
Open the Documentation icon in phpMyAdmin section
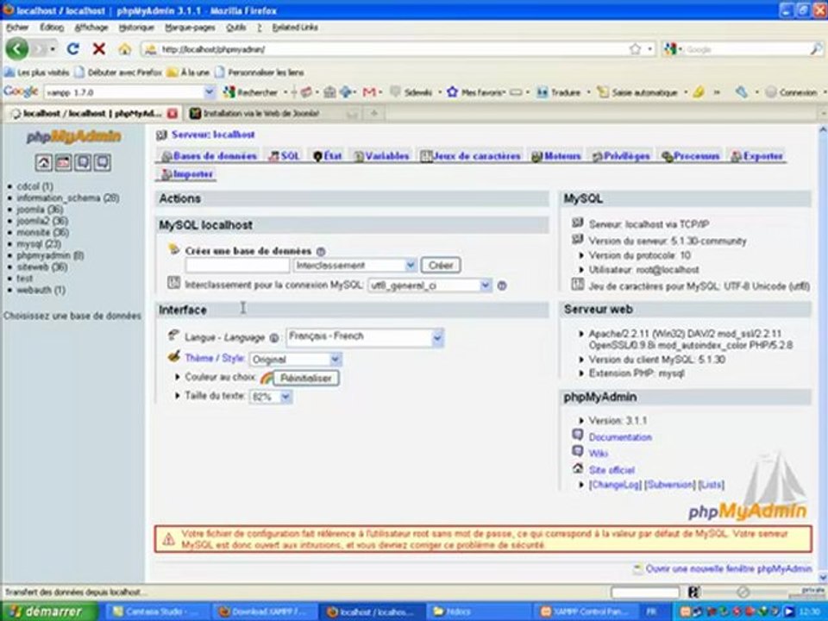click(578, 435)
